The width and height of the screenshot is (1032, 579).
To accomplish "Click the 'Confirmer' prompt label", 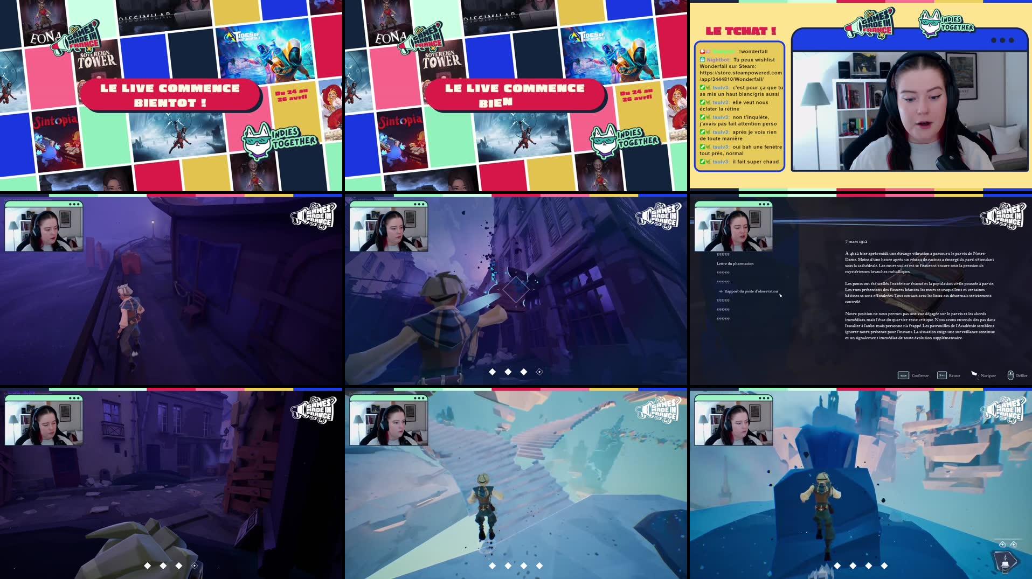I will pos(920,376).
